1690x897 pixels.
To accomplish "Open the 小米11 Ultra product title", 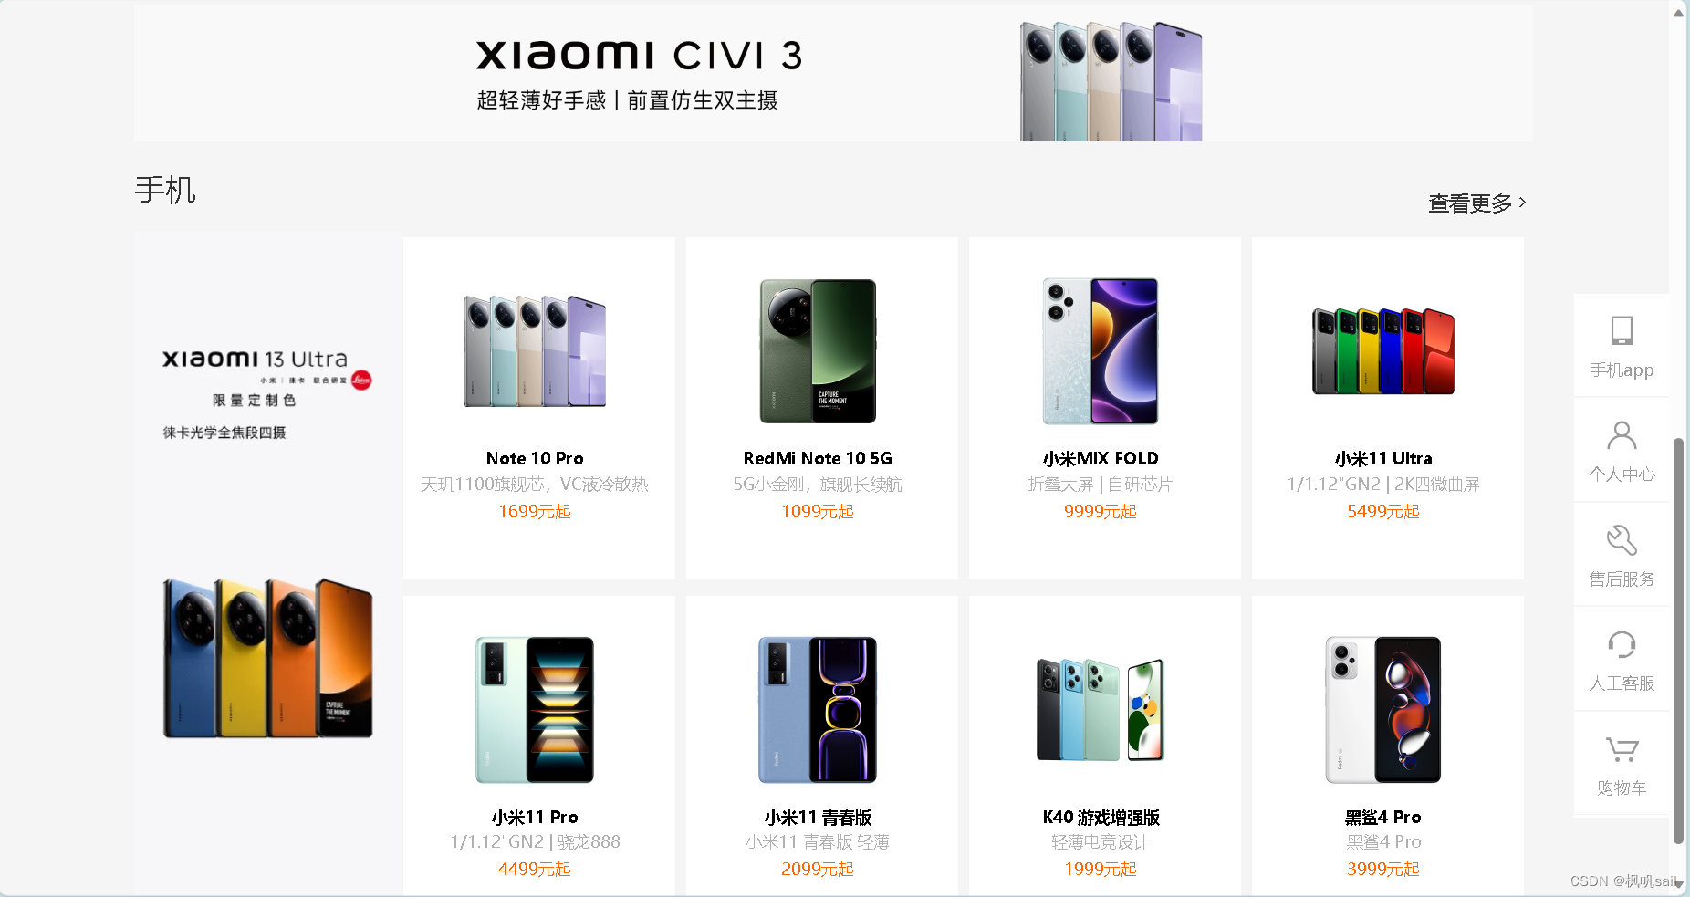I will (x=1383, y=458).
